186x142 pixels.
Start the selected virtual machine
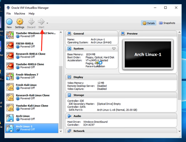[41, 23]
